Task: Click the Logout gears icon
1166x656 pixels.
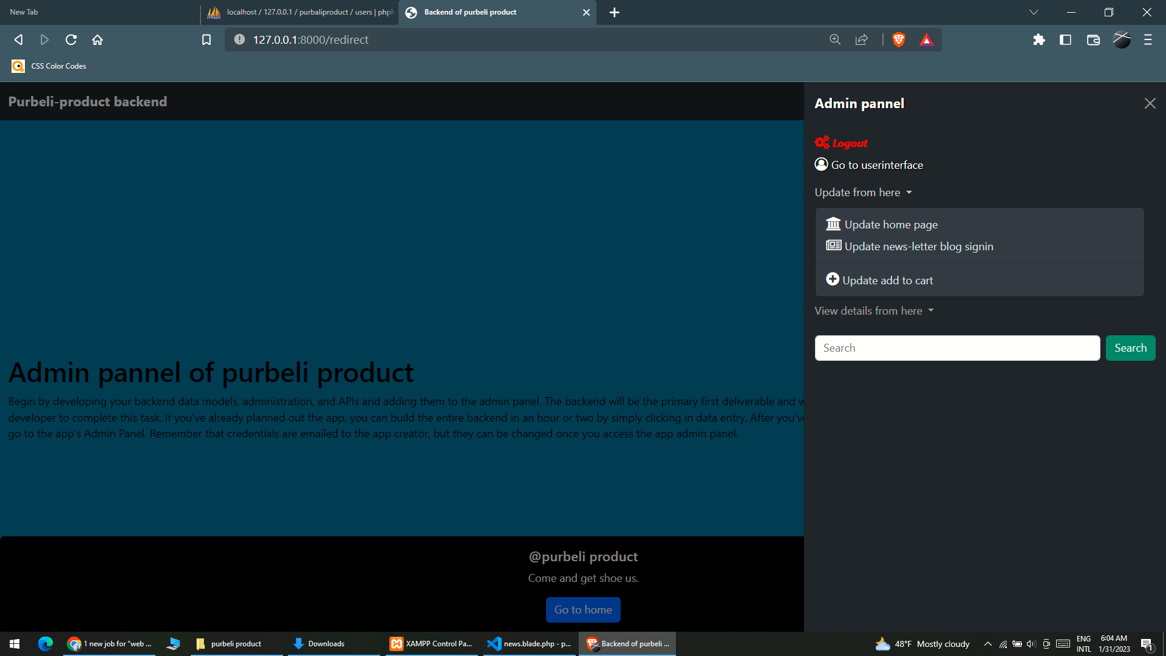Action: (x=822, y=142)
